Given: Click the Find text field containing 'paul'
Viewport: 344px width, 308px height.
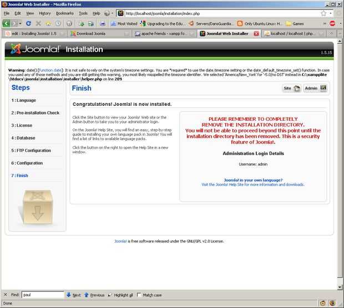Looking at the screenshot, I should pos(43,295).
